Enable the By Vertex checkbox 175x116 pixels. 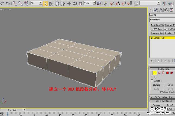[x=152, y=77]
